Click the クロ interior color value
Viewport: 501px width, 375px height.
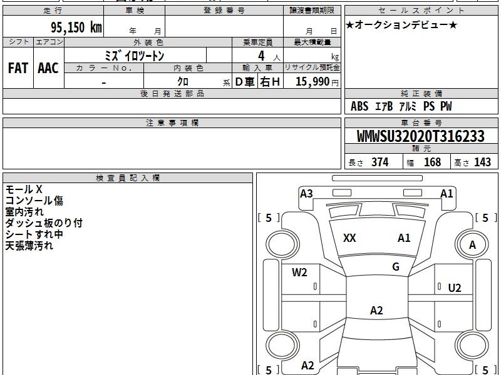tap(183, 82)
